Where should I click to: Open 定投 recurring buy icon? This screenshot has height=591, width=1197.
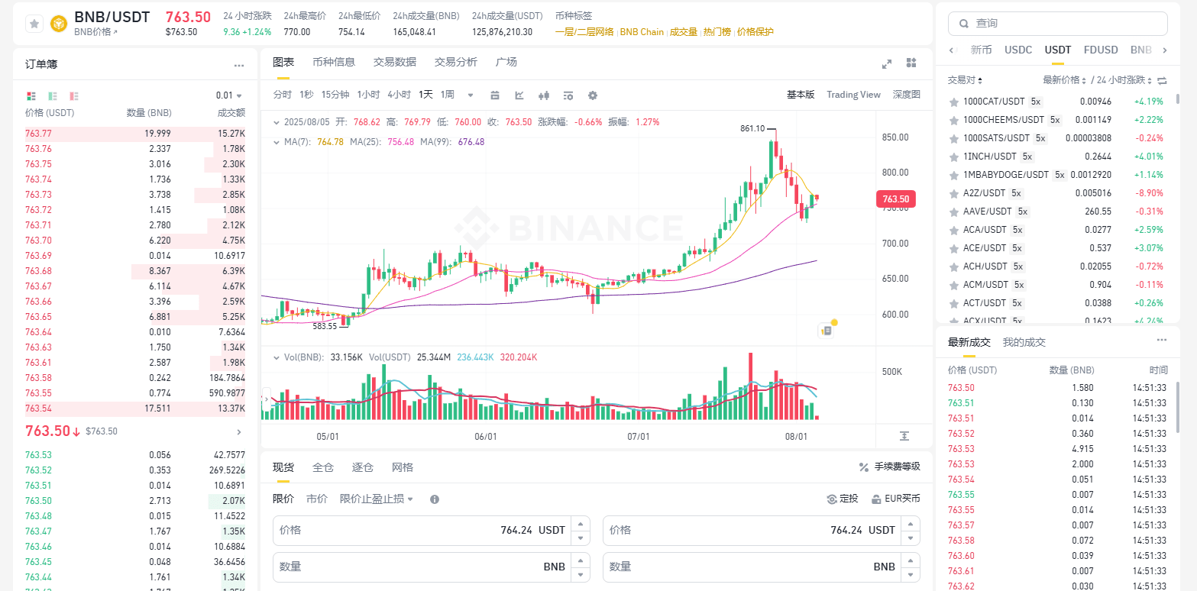coord(832,499)
